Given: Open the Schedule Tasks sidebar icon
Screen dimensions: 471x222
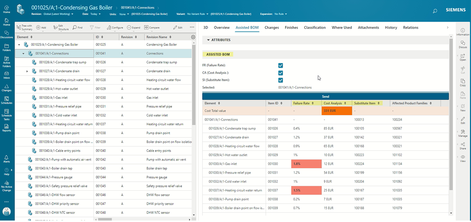Looking at the screenshot, I should tap(6, 112).
